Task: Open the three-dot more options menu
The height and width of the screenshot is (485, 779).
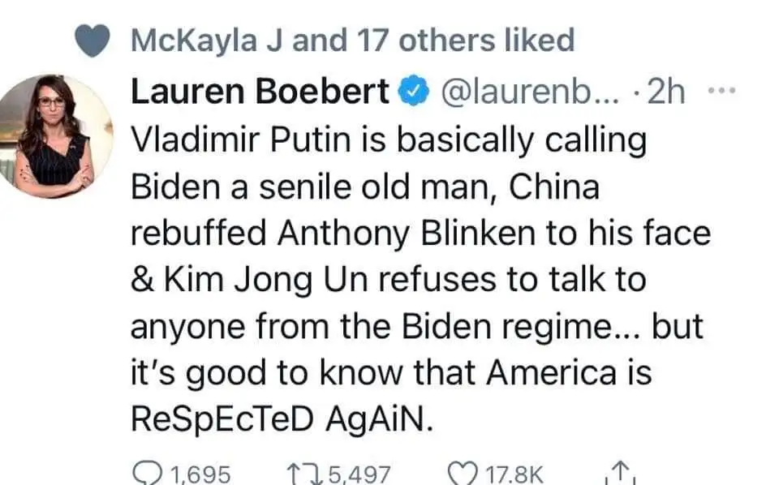Action: [x=715, y=91]
